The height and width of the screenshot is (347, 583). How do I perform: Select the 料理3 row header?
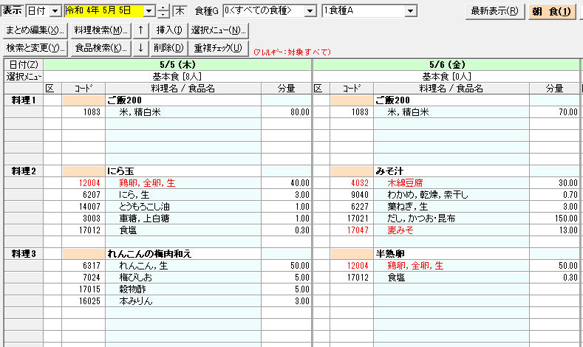tap(24, 254)
